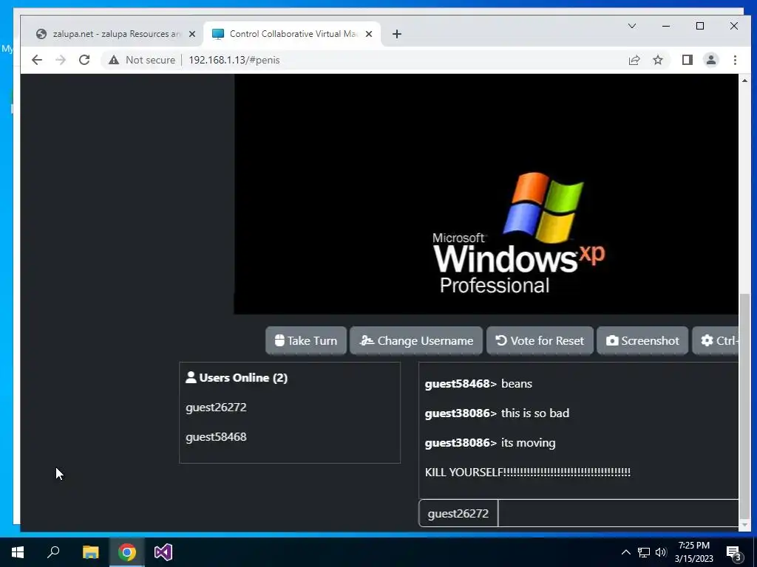The width and height of the screenshot is (757, 567).
Task: Open File Explorer from the taskbar
Action: pos(90,552)
